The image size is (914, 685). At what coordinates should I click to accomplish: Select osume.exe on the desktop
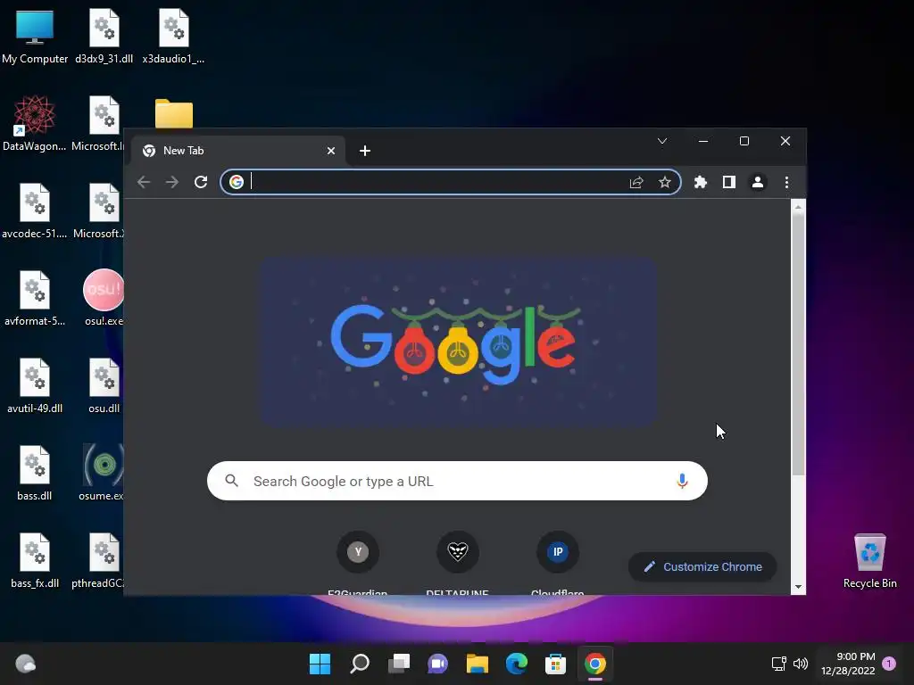[x=102, y=473]
